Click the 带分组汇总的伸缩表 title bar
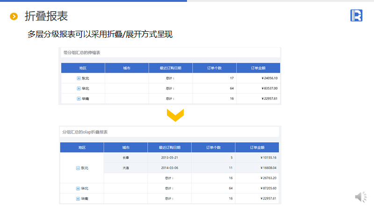Image resolution: width=374 pixels, height=210 pixels. pyautogui.click(x=170, y=53)
